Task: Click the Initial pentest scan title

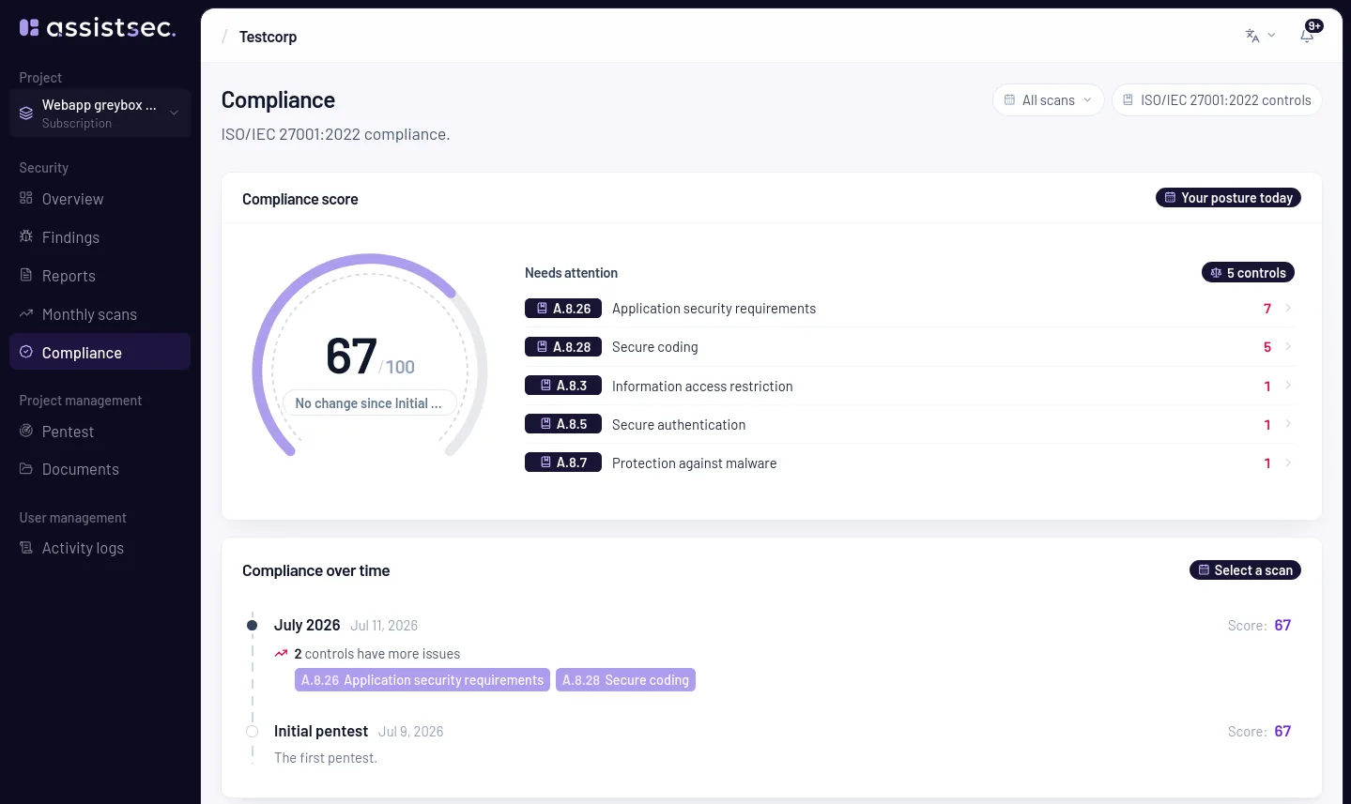Action: (x=321, y=731)
